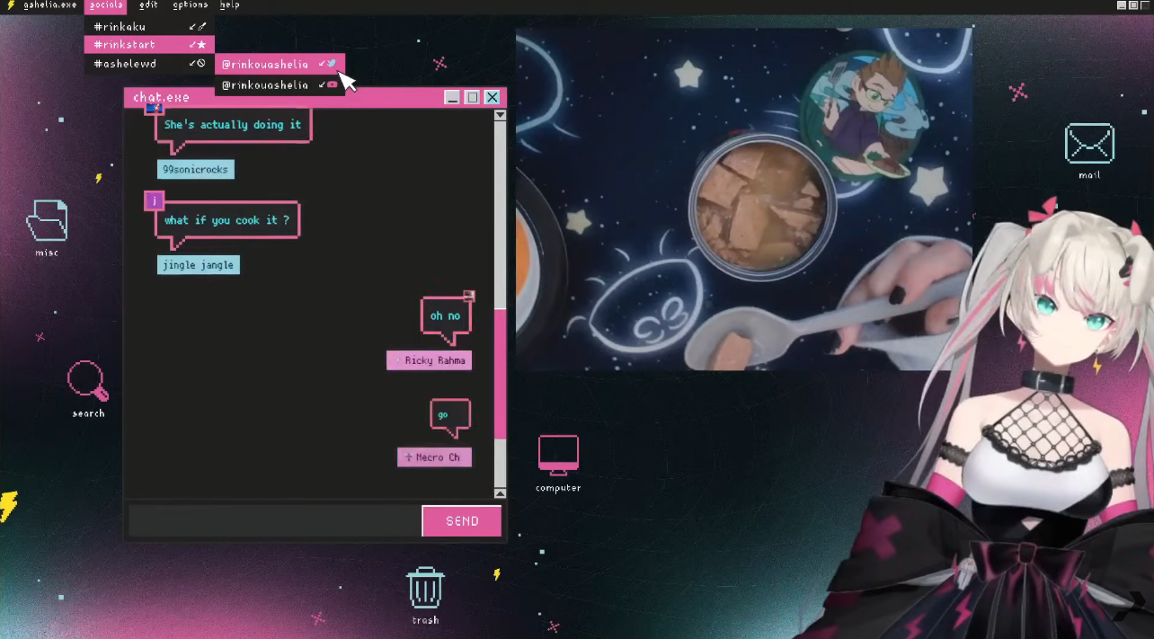Choose @rinkouashelia YouTube submenu entry

tap(280, 84)
